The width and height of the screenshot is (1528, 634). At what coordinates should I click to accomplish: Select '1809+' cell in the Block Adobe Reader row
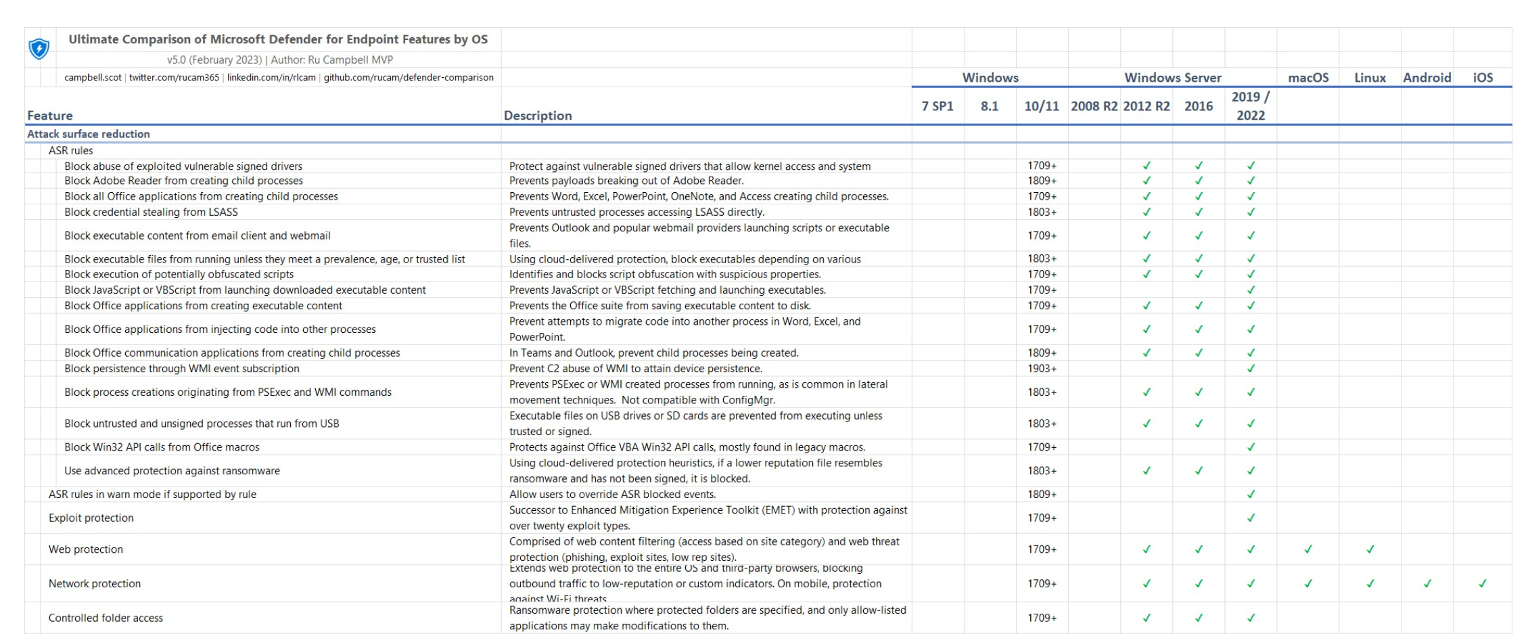(x=1042, y=181)
